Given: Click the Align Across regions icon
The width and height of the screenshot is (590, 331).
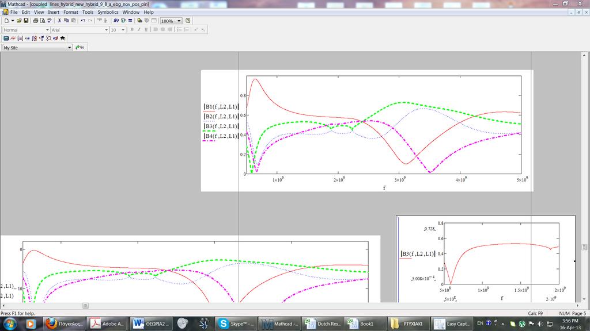Looking at the screenshot, I should click(100, 21).
